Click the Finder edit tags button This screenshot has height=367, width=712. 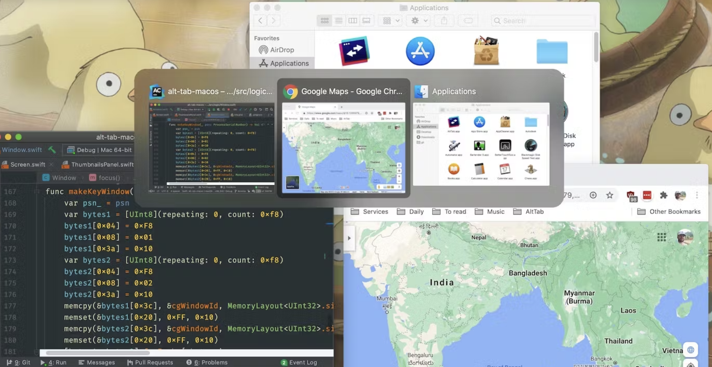point(468,21)
